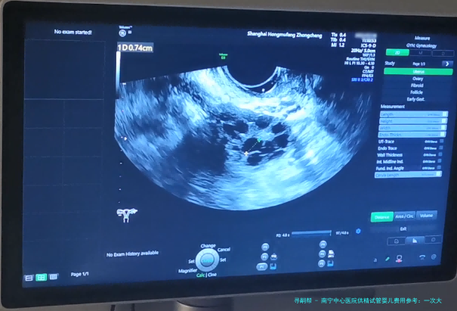Click the GE logo at the top

pyautogui.click(x=120, y=33)
